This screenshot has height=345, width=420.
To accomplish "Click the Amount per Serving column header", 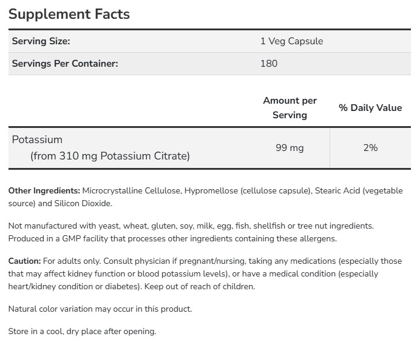I will click(x=290, y=107).
